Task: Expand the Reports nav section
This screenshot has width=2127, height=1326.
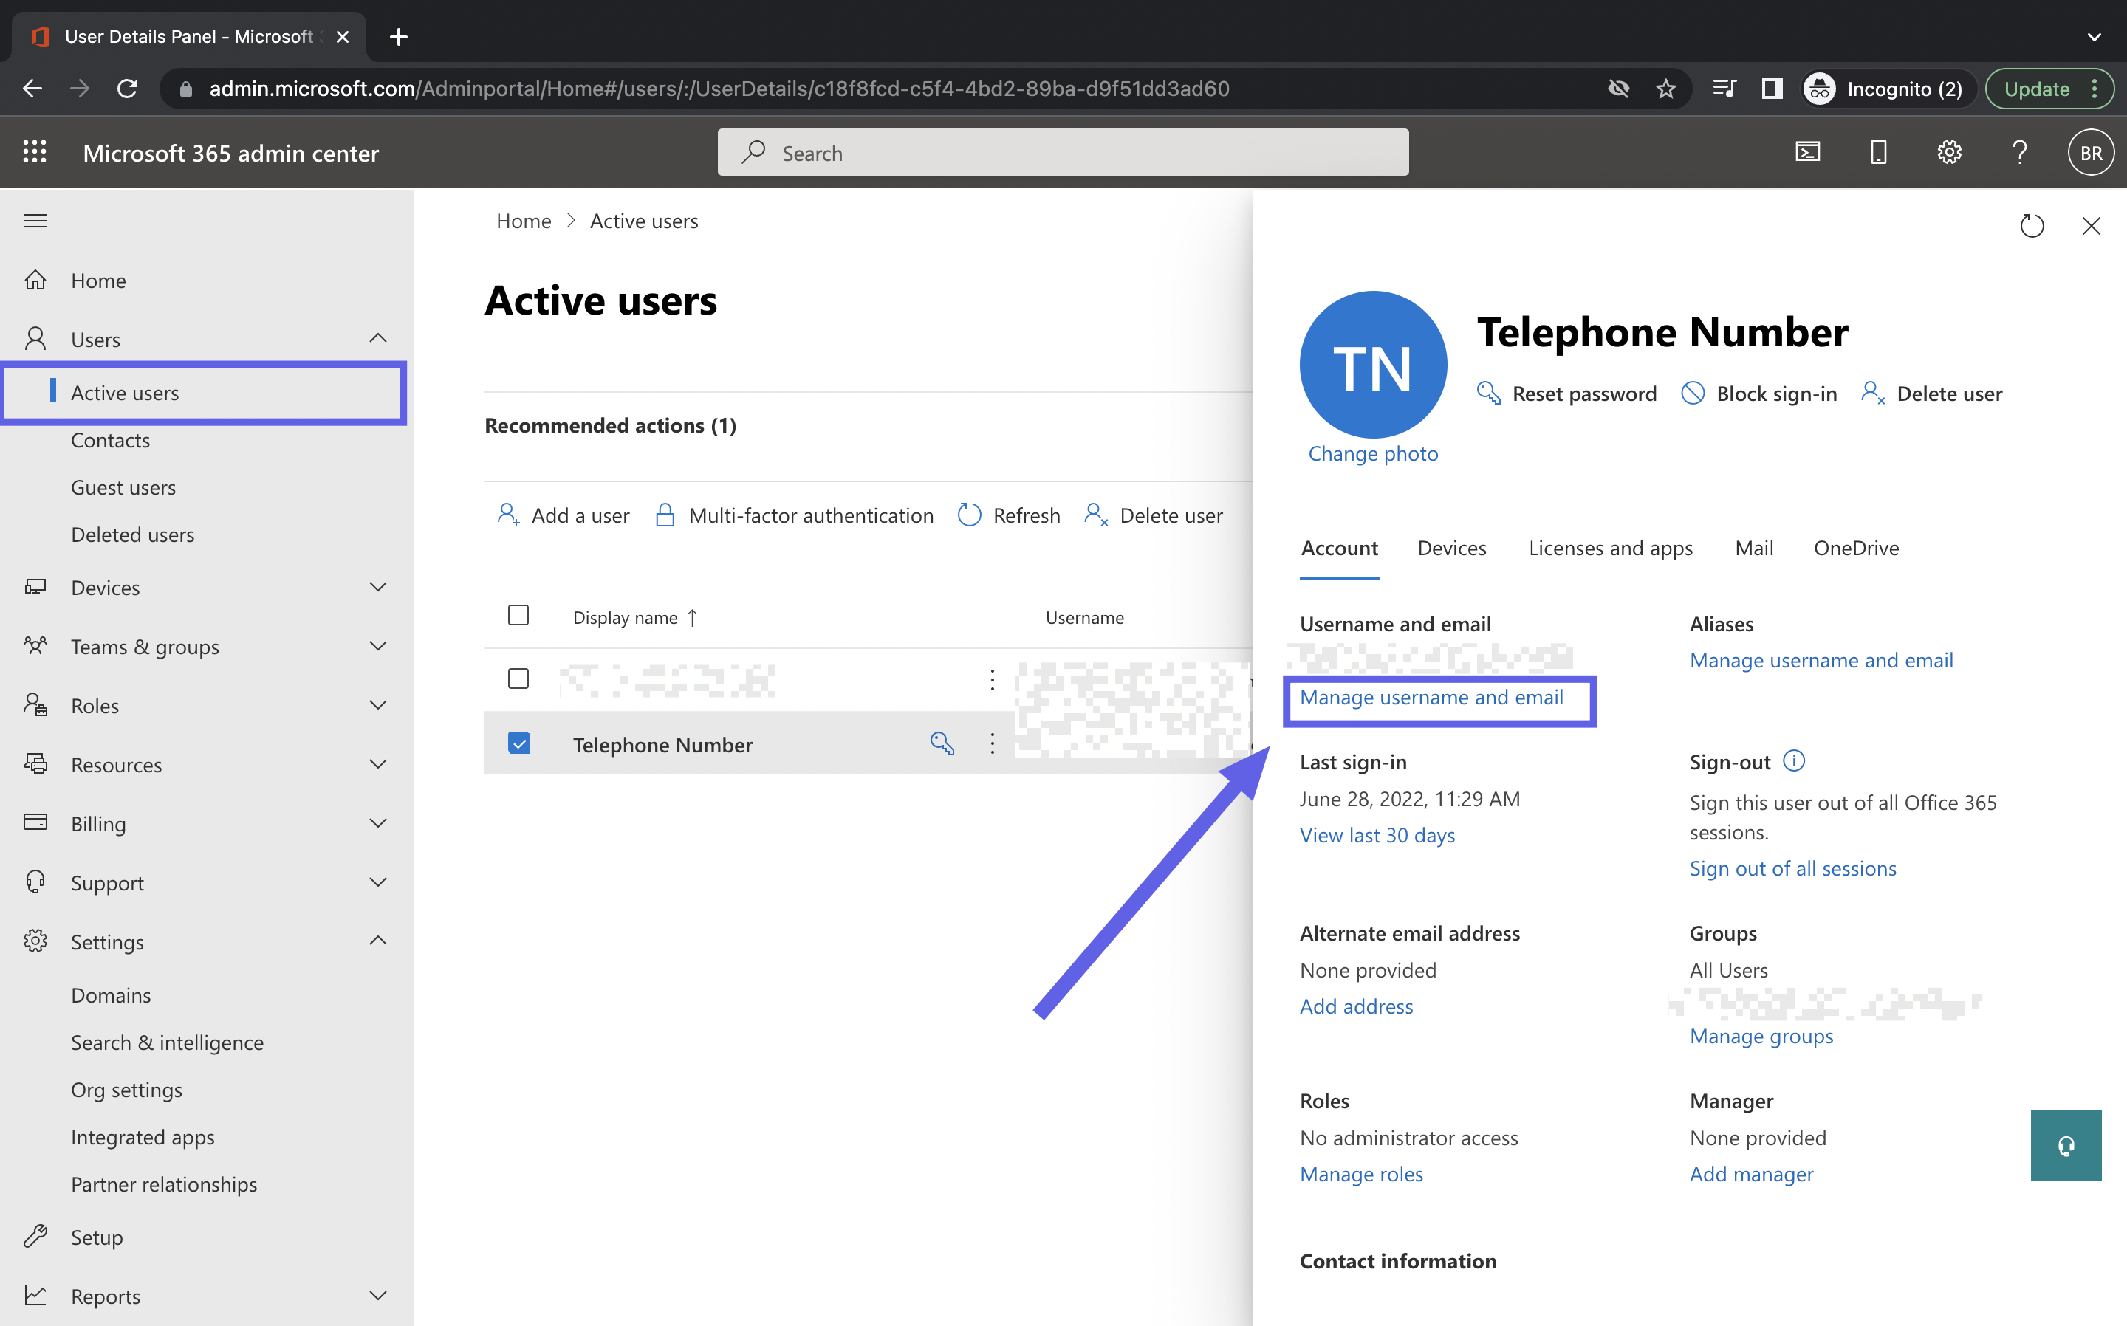Action: [x=378, y=1295]
